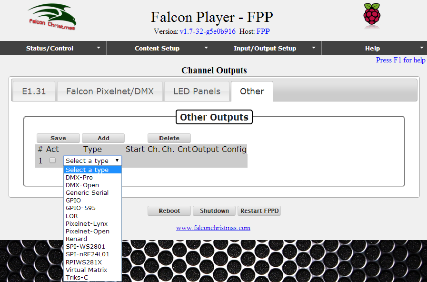Image resolution: width=427 pixels, height=282 pixels.
Task: Click the Save button
Action: [58, 138]
